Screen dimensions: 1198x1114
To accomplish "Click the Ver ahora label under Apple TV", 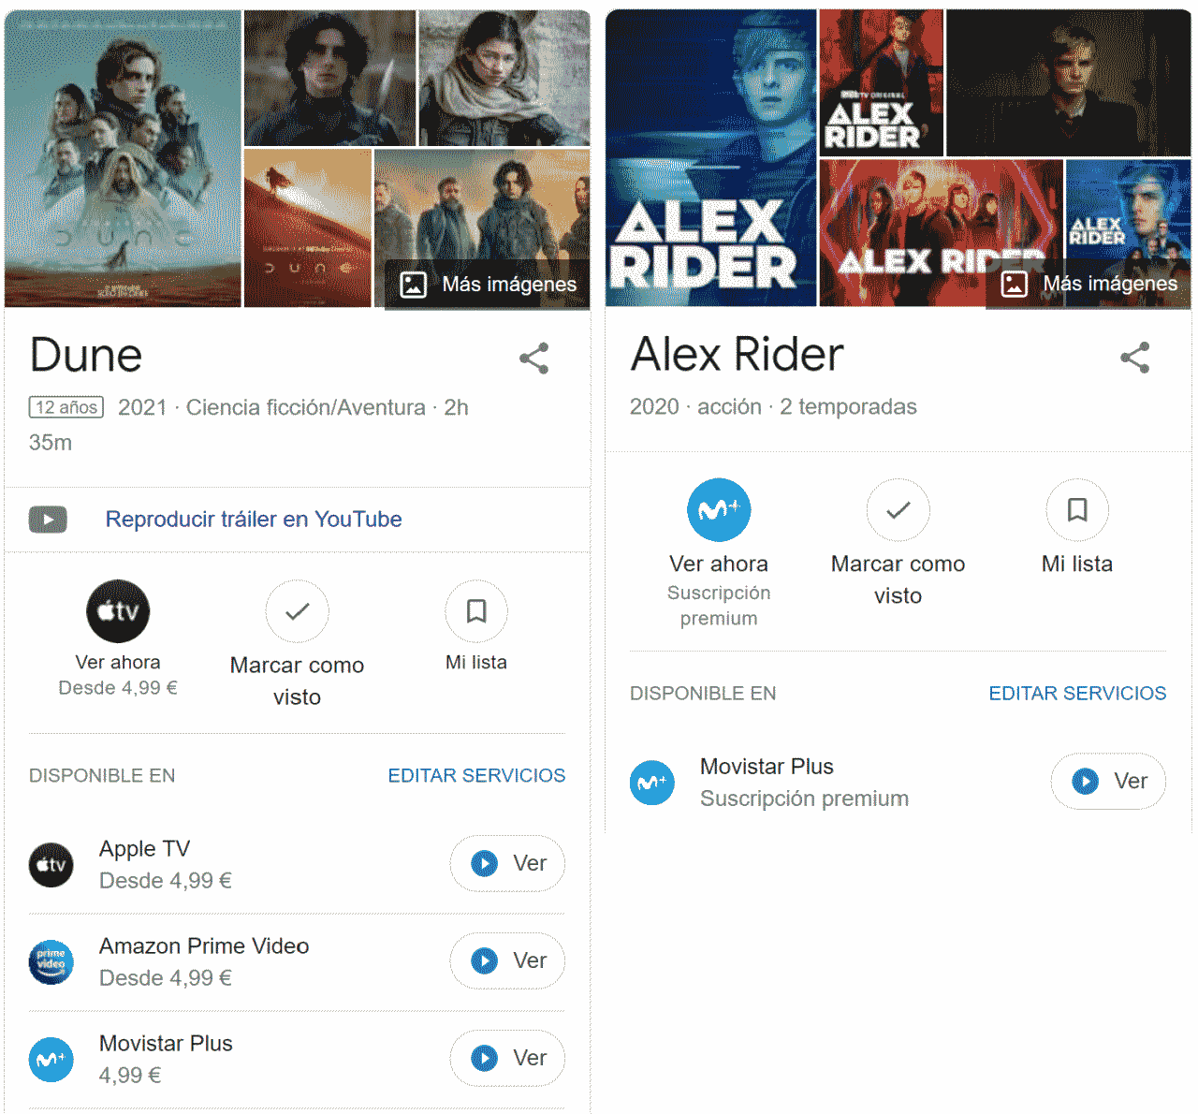I will [118, 662].
